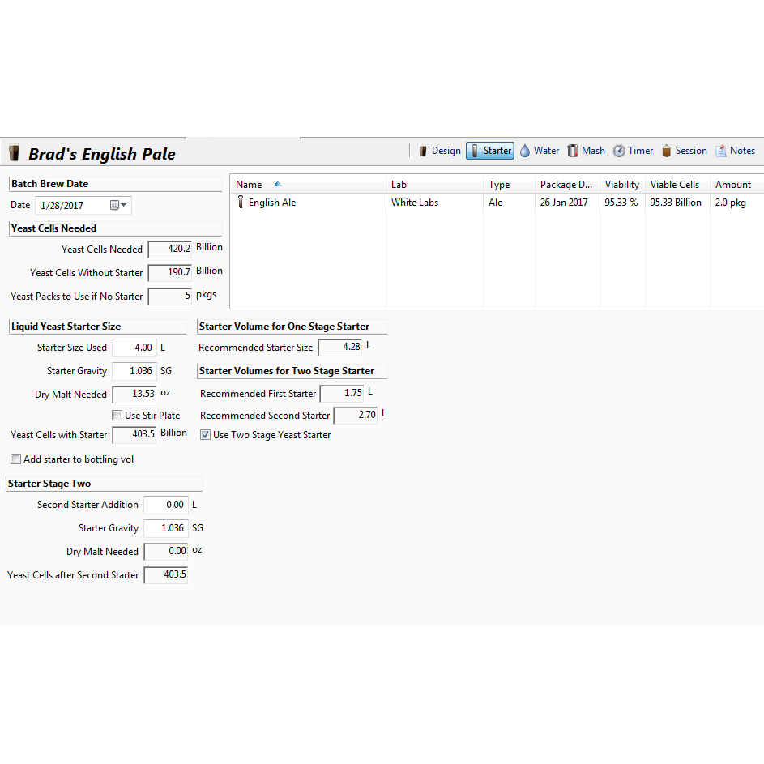Click the water droplet icon
The image size is (764, 764).
(x=524, y=151)
